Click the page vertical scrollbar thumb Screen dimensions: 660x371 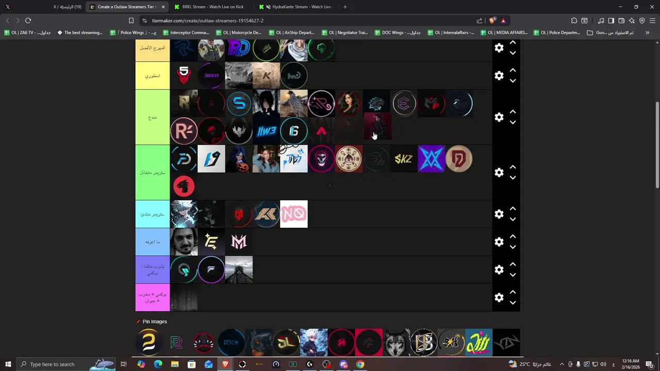coord(657,144)
